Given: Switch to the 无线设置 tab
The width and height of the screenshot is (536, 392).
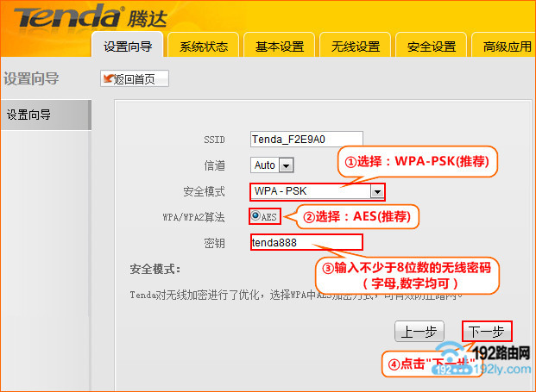Looking at the screenshot, I should click(x=355, y=47).
